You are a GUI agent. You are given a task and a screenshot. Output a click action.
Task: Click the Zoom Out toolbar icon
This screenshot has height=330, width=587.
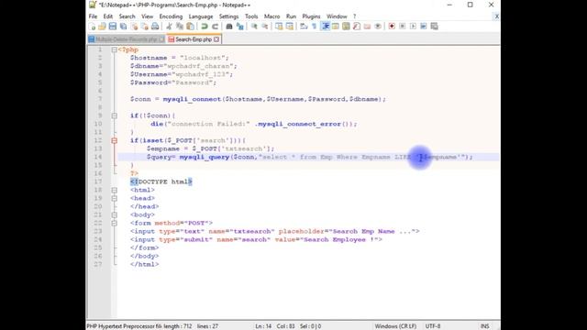[265, 27]
